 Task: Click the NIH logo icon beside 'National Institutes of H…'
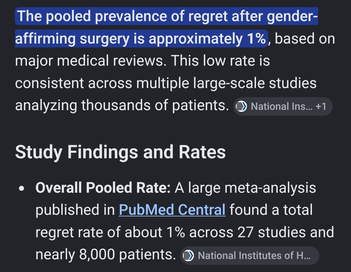pyautogui.click(x=188, y=255)
